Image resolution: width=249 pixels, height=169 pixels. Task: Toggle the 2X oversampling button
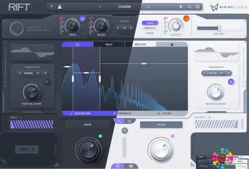click(x=82, y=19)
